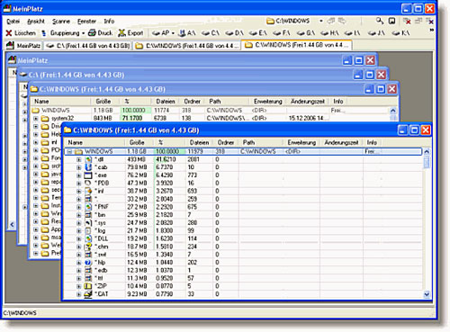This screenshot has height=332, width=450.
Task: Sort by the Dateien column header
Action: (x=199, y=142)
